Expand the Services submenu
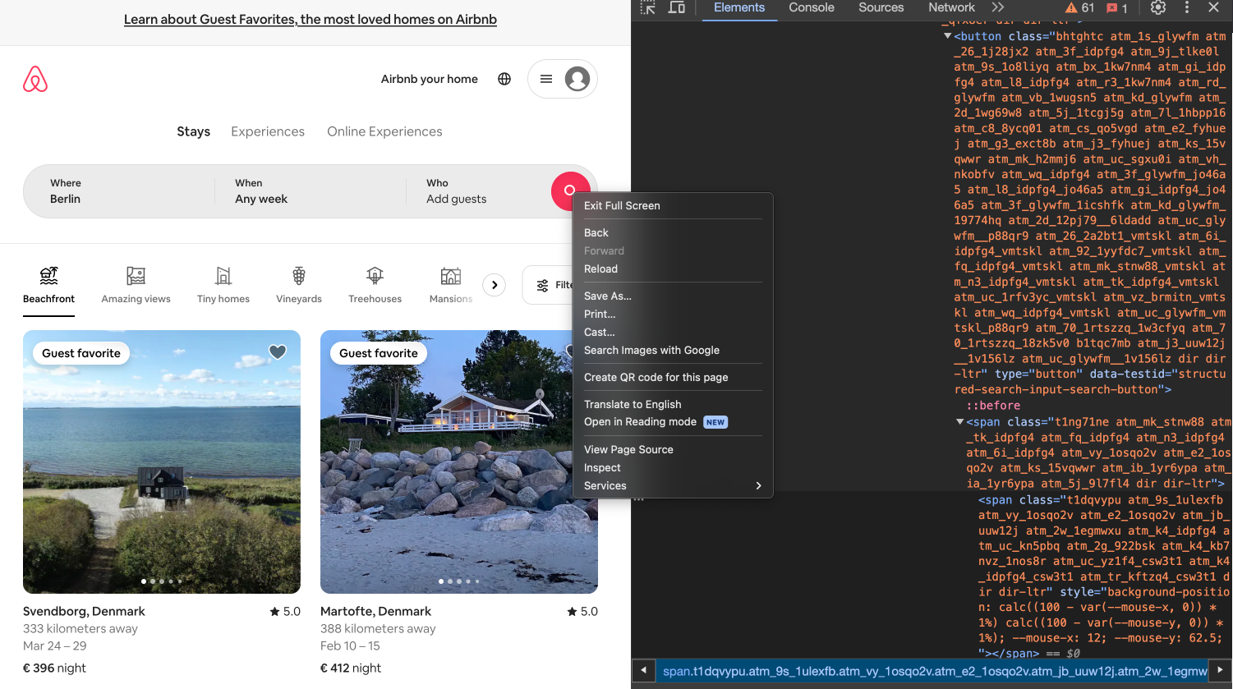1233x689 pixels. 673,486
